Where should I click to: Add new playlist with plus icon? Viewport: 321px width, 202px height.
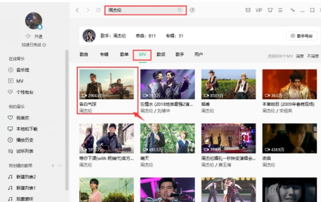pyautogui.click(x=53, y=166)
